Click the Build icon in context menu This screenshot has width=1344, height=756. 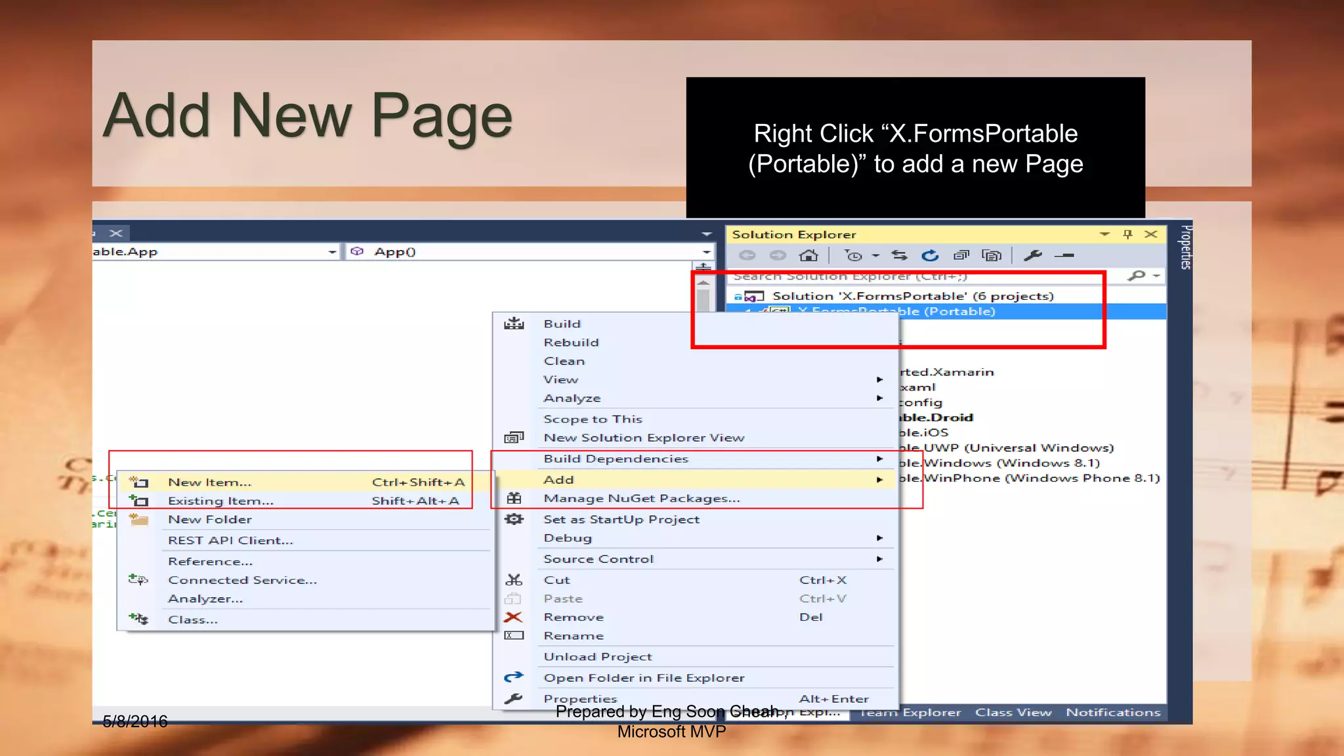click(x=514, y=324)
